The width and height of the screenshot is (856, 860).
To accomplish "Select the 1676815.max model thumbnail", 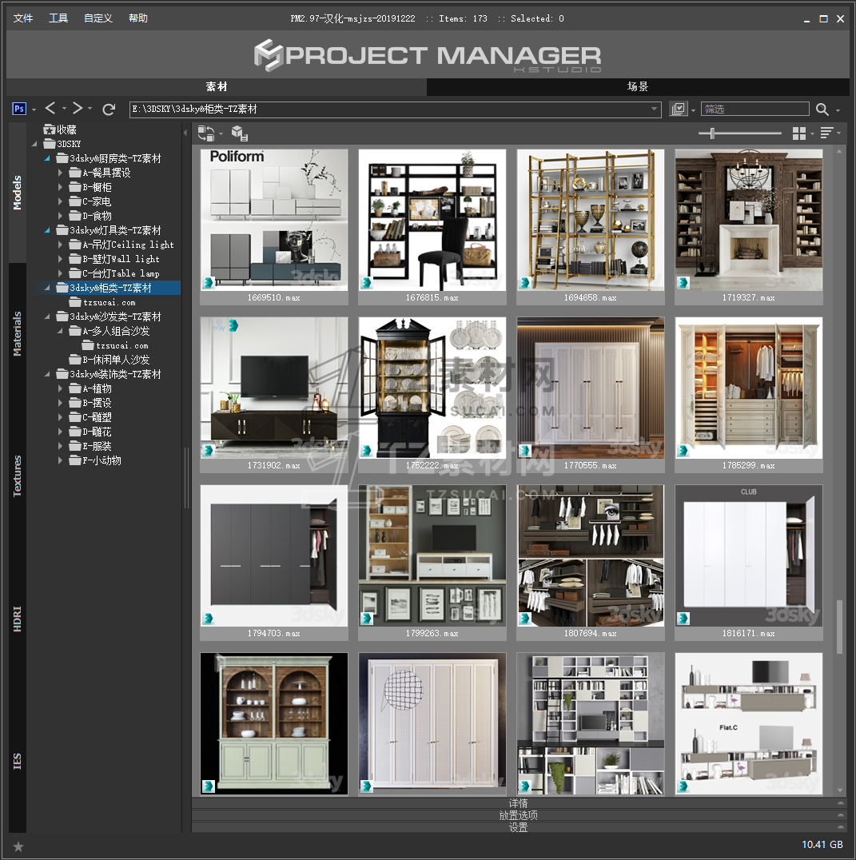I will [432, 220].
